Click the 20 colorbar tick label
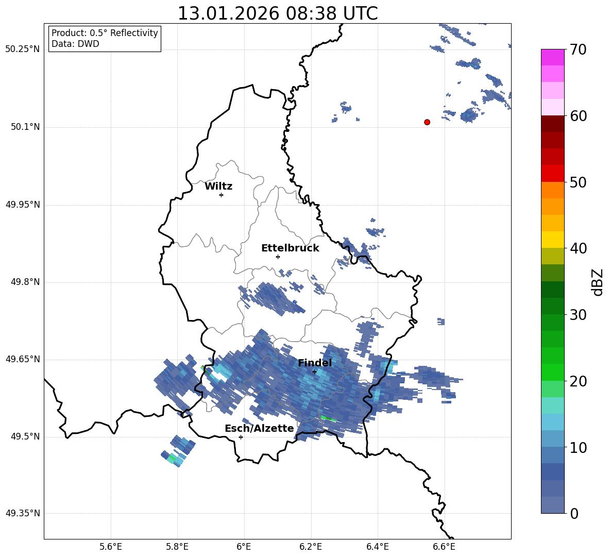 pos(578,381)
